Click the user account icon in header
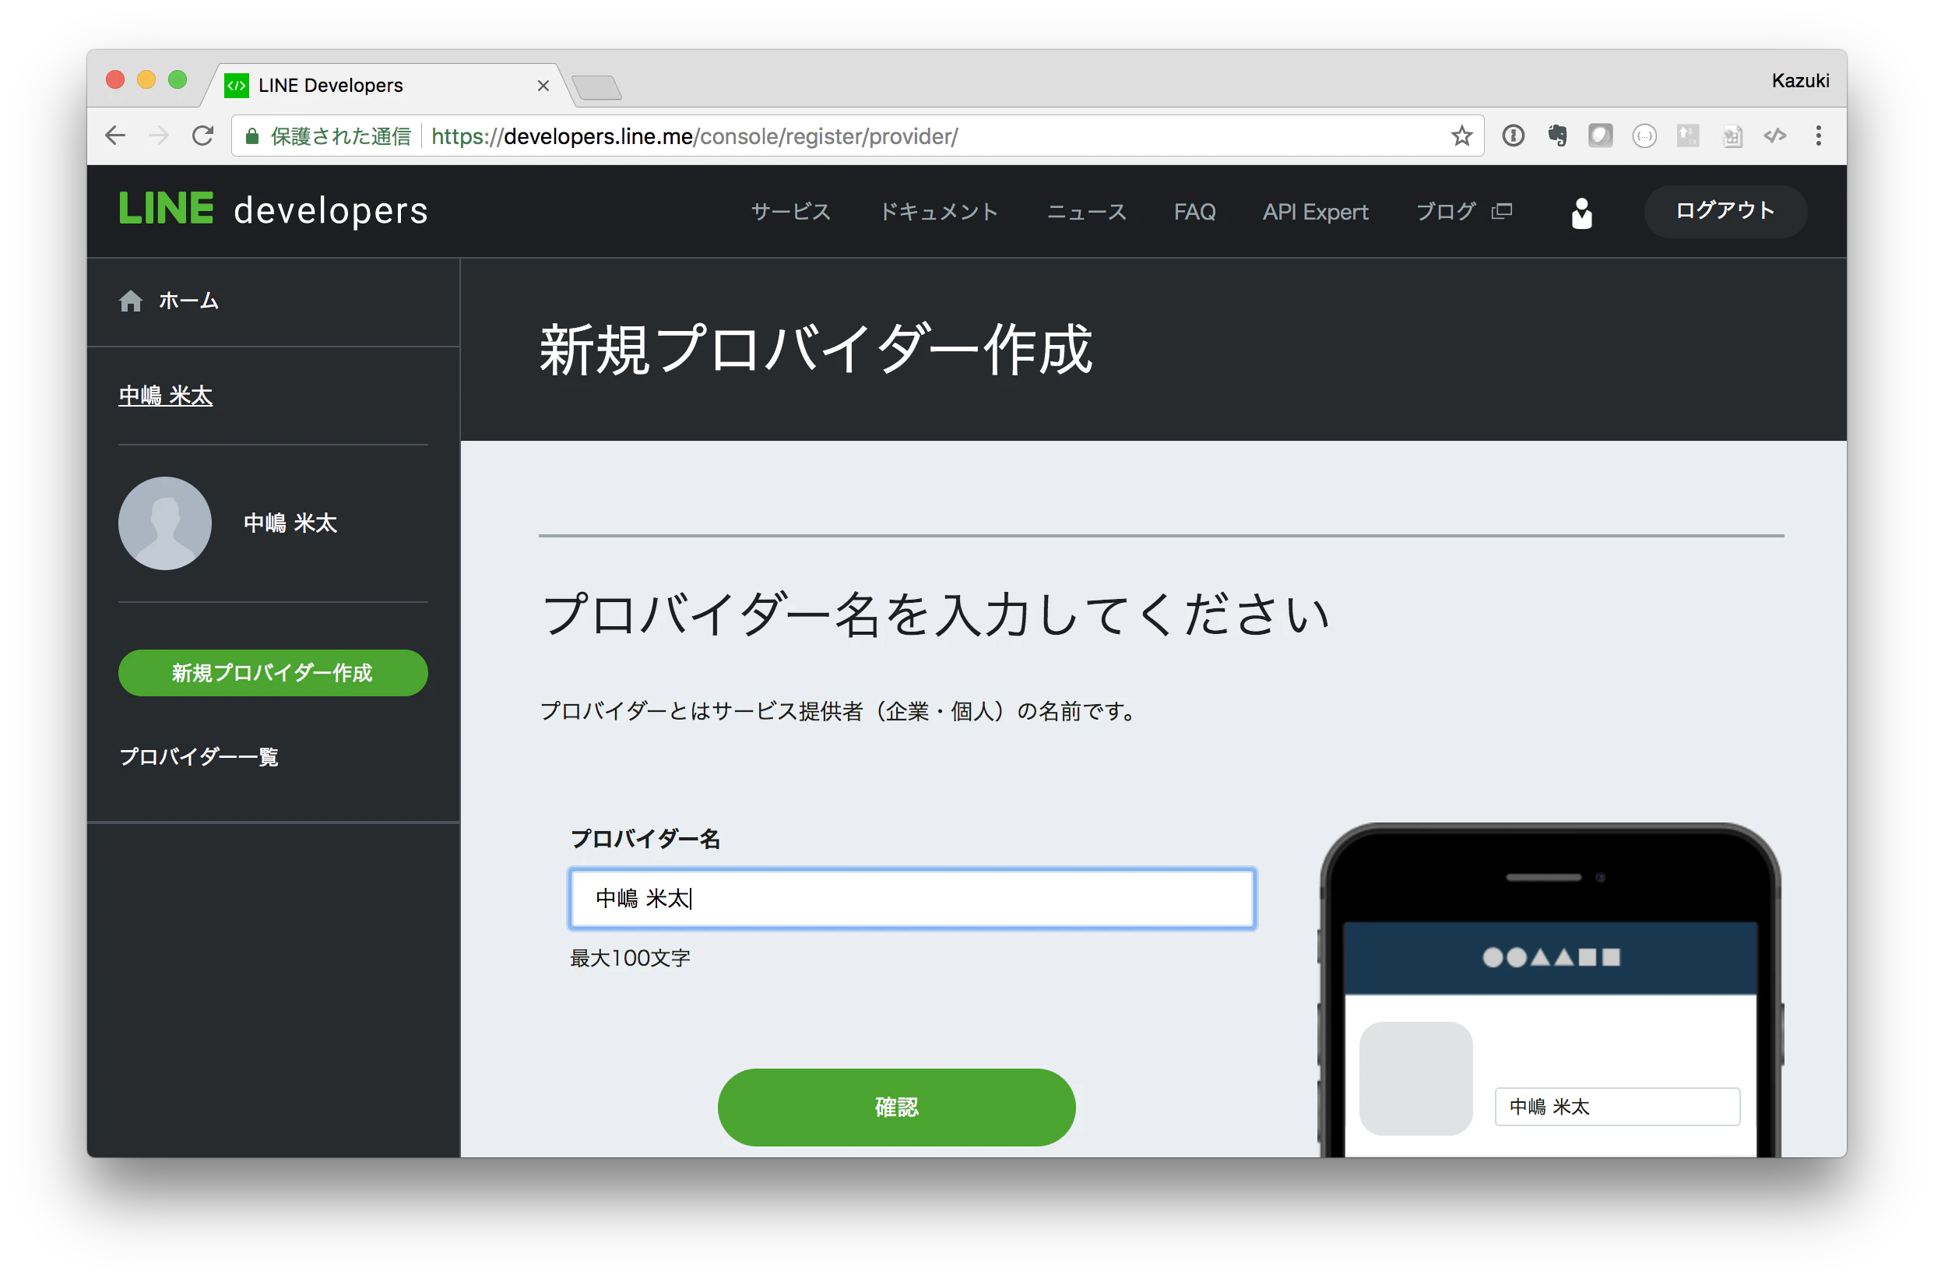The width and height of the screenshot is (1934, 1282). [1581, 213]
